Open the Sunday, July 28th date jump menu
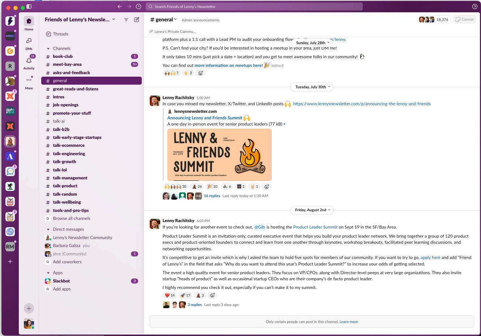 coord(312,43)
